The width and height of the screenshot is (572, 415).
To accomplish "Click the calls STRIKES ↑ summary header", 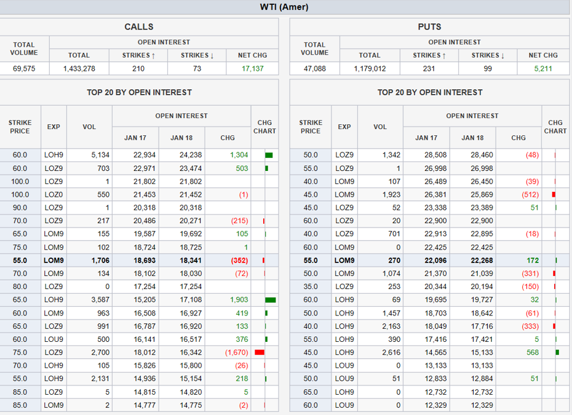I will click(x=138, y=55).
